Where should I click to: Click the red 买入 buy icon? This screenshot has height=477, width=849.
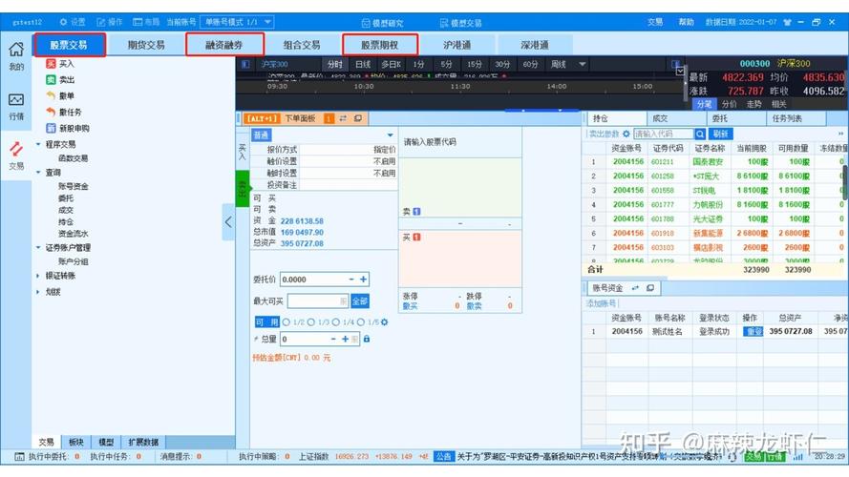51,64
